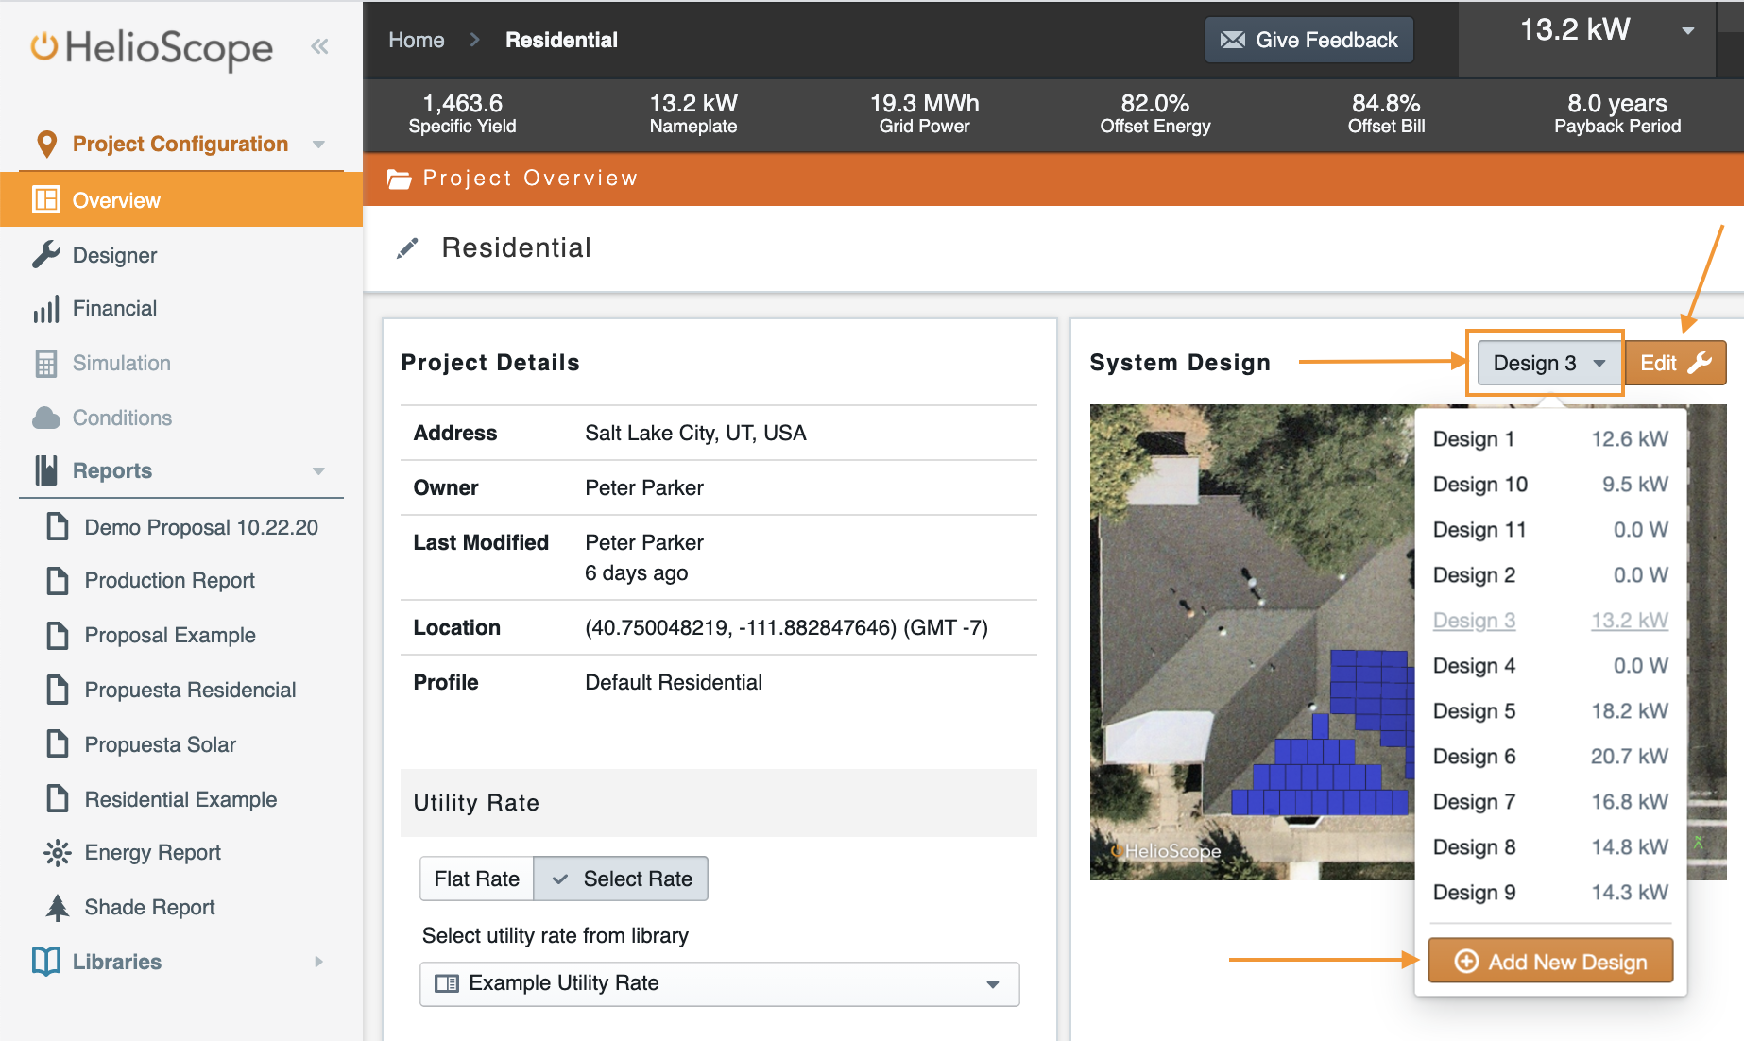Open the Production Report

(x=170, y=581)
